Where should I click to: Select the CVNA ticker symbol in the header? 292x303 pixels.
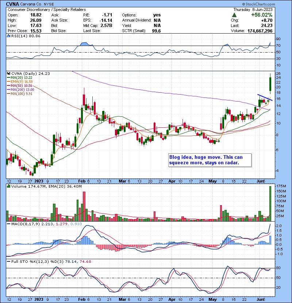point(12,4)
